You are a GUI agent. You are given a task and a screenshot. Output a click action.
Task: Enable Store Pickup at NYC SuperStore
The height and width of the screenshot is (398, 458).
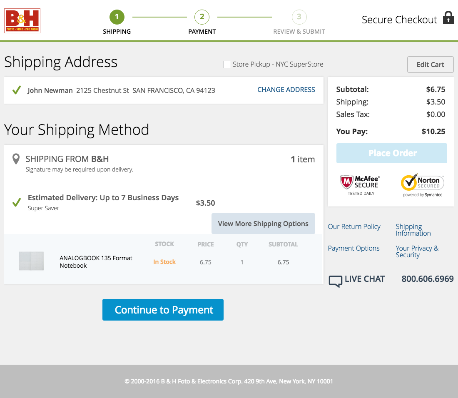(x=227, y=64)
